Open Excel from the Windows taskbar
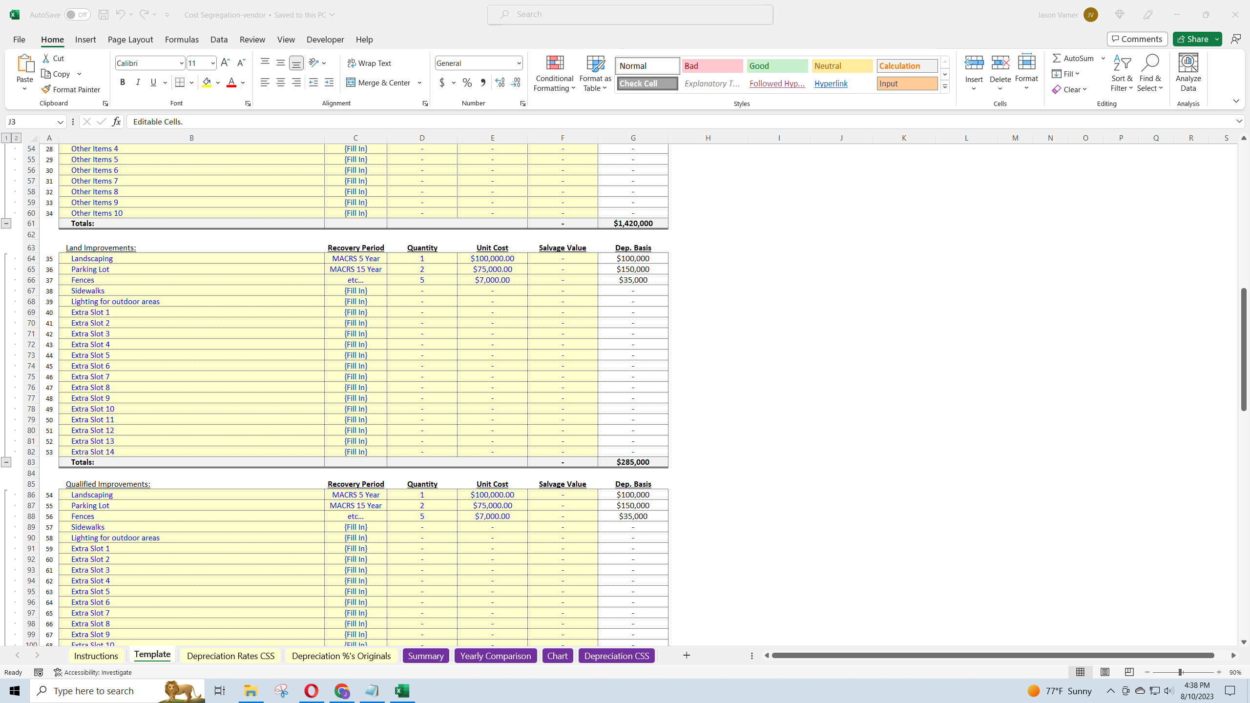Viewport: 1250px width, 703px height. 402,691
